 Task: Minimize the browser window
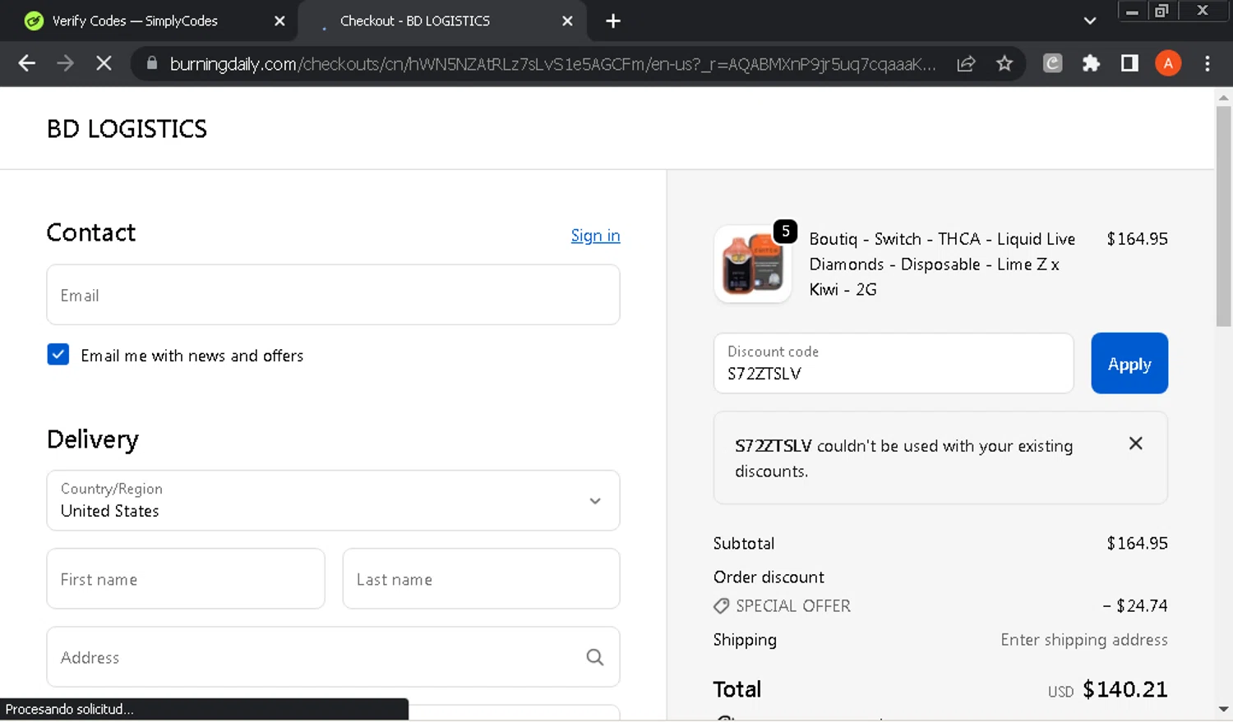pyautogui.click(x=1132, y=11)
